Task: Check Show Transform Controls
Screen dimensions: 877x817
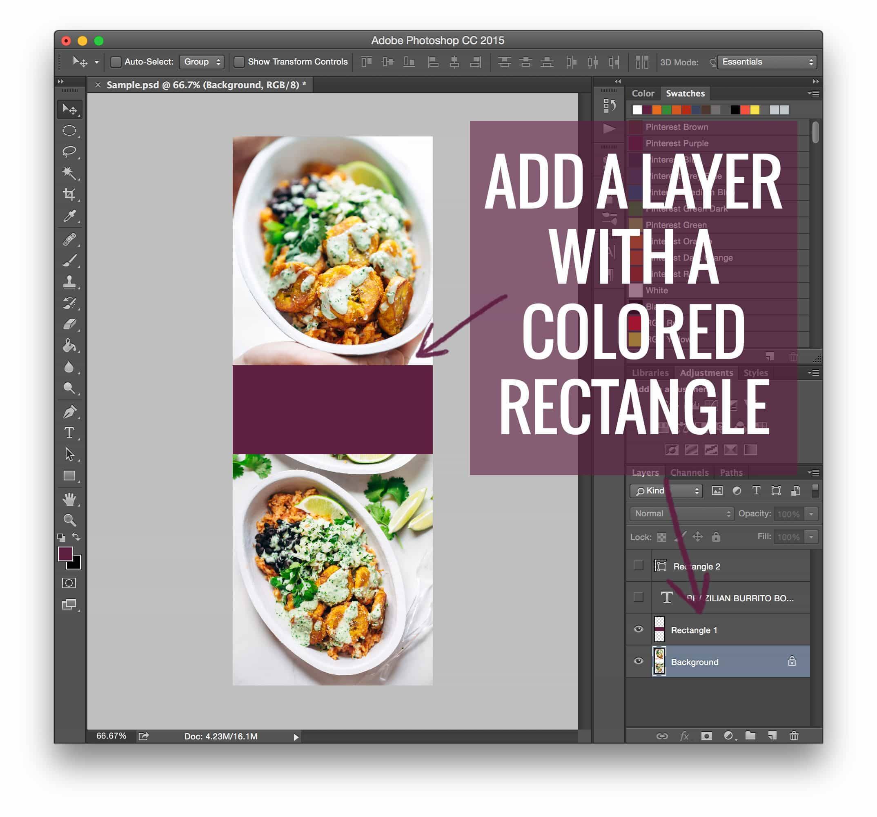Action: coord(239,62)
